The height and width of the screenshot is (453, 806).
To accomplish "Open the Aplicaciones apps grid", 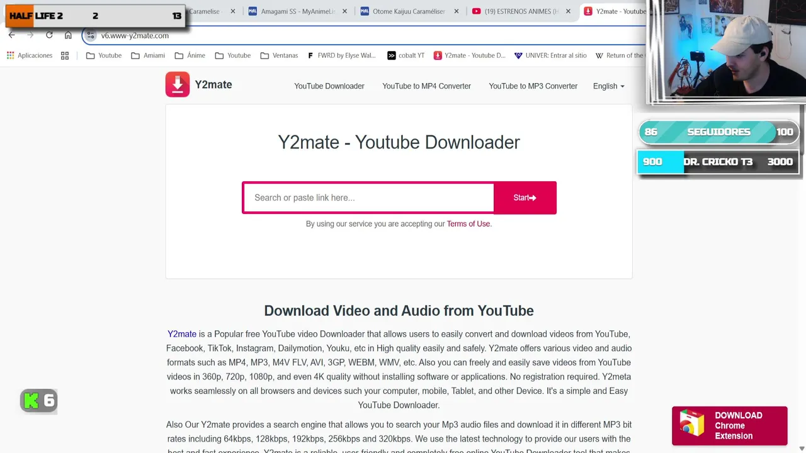I will pos(30,55).
